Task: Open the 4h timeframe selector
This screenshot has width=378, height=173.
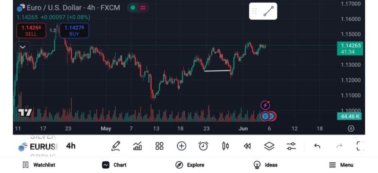Action: (70, 146)
